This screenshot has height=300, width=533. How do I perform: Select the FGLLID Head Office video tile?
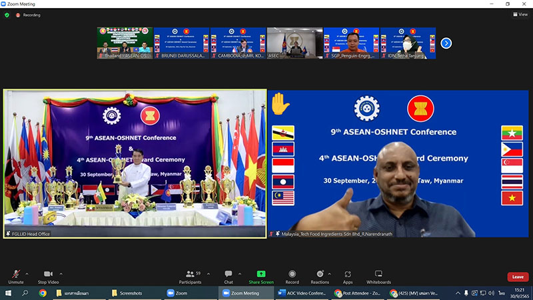click(135, 163)
